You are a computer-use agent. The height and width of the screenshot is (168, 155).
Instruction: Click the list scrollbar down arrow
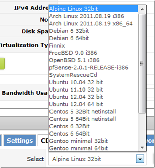point(142,148)
